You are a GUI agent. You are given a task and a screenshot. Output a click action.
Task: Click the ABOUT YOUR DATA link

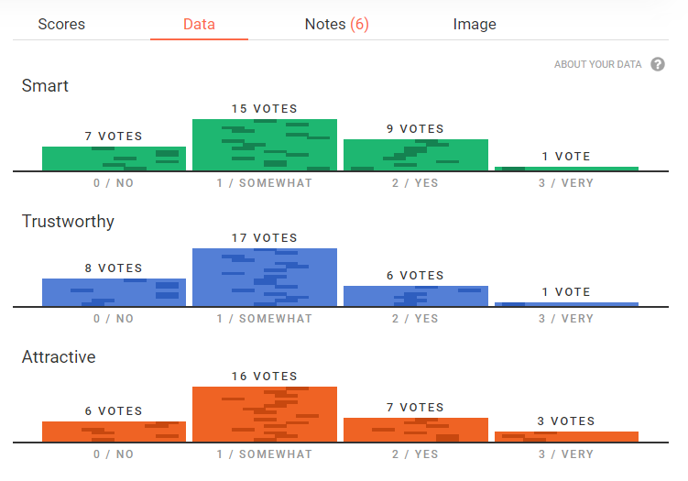[x=597, y=65]
